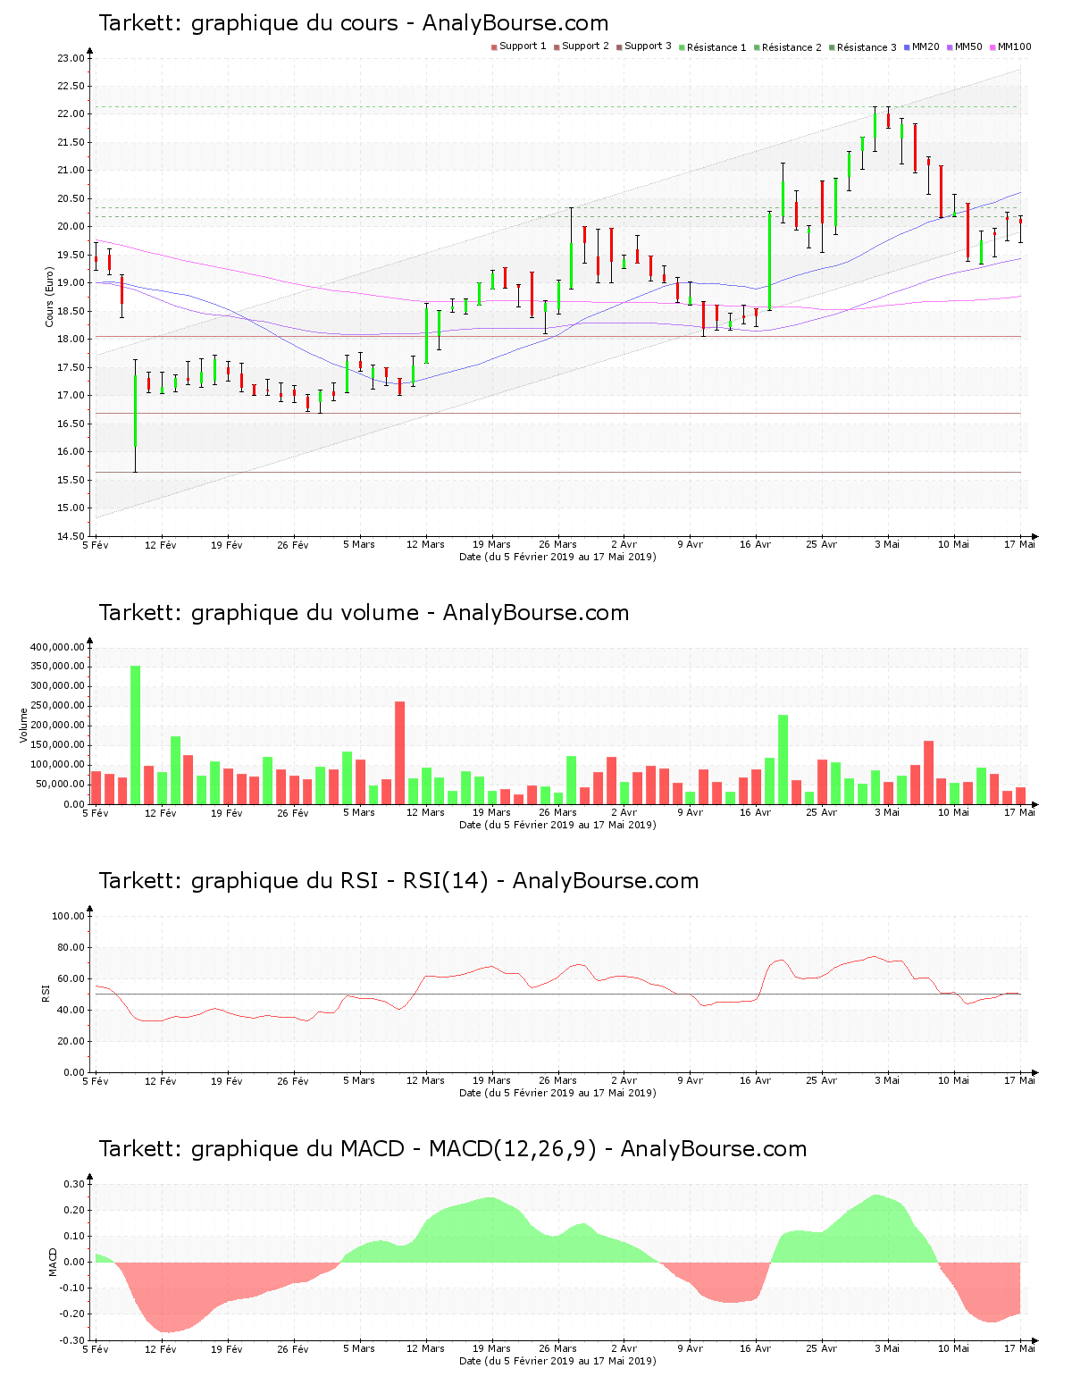Click the Support 1 legend color square
The width and height of the screenshot is (1072, 1385).
point(494,47)
